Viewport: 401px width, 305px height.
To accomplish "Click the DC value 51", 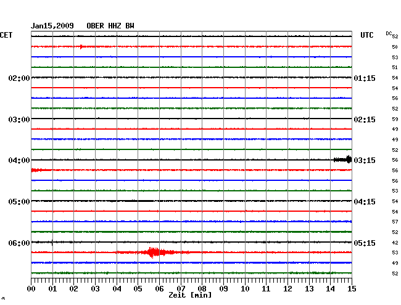I will point(395,67).
